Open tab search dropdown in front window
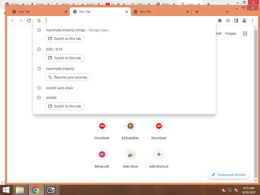Viewport: 260px width, 195px height. [x=227, y=12]
